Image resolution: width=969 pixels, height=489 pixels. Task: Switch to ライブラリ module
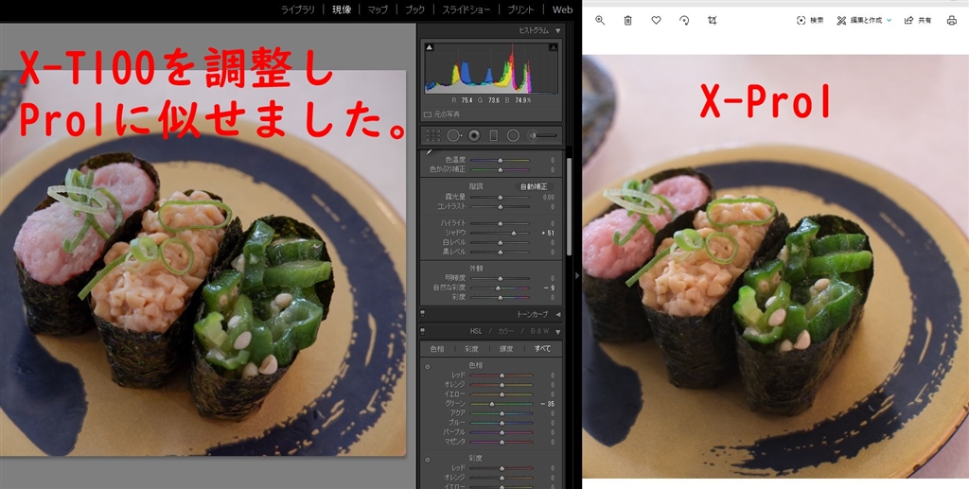coord(298,9)
